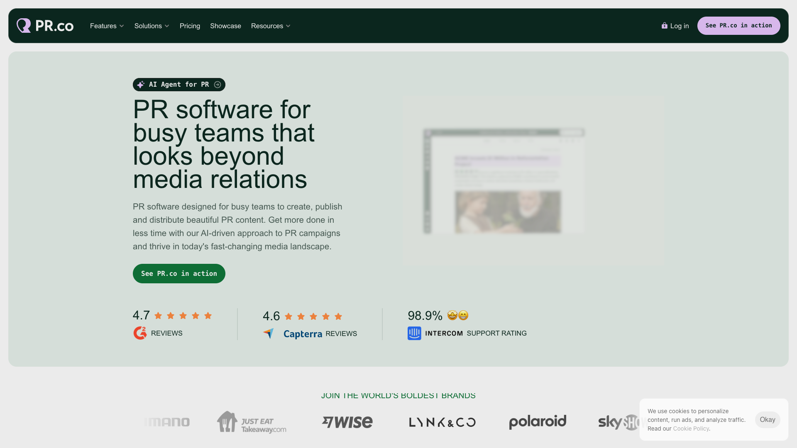Click the lock icon beside Log in
797x448 pixels.
point(664,26)
